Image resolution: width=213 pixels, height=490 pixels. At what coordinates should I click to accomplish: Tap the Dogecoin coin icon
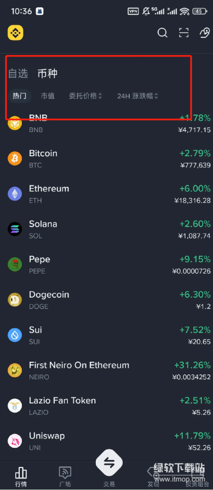click(15, 300)
